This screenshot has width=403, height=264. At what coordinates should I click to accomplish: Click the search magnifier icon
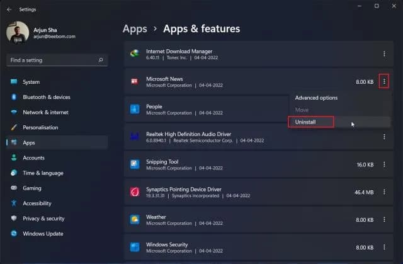101,60
